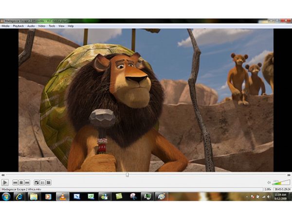Toggle elapsed/remaining time display
The width and height of the screenshot is (292, 219).
coord(282,189)
